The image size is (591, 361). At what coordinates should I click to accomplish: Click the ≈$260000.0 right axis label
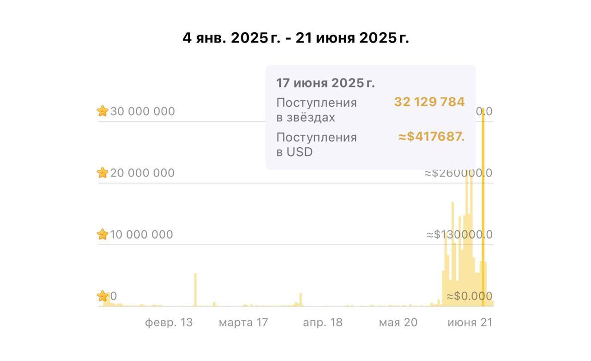pos(458,173)
